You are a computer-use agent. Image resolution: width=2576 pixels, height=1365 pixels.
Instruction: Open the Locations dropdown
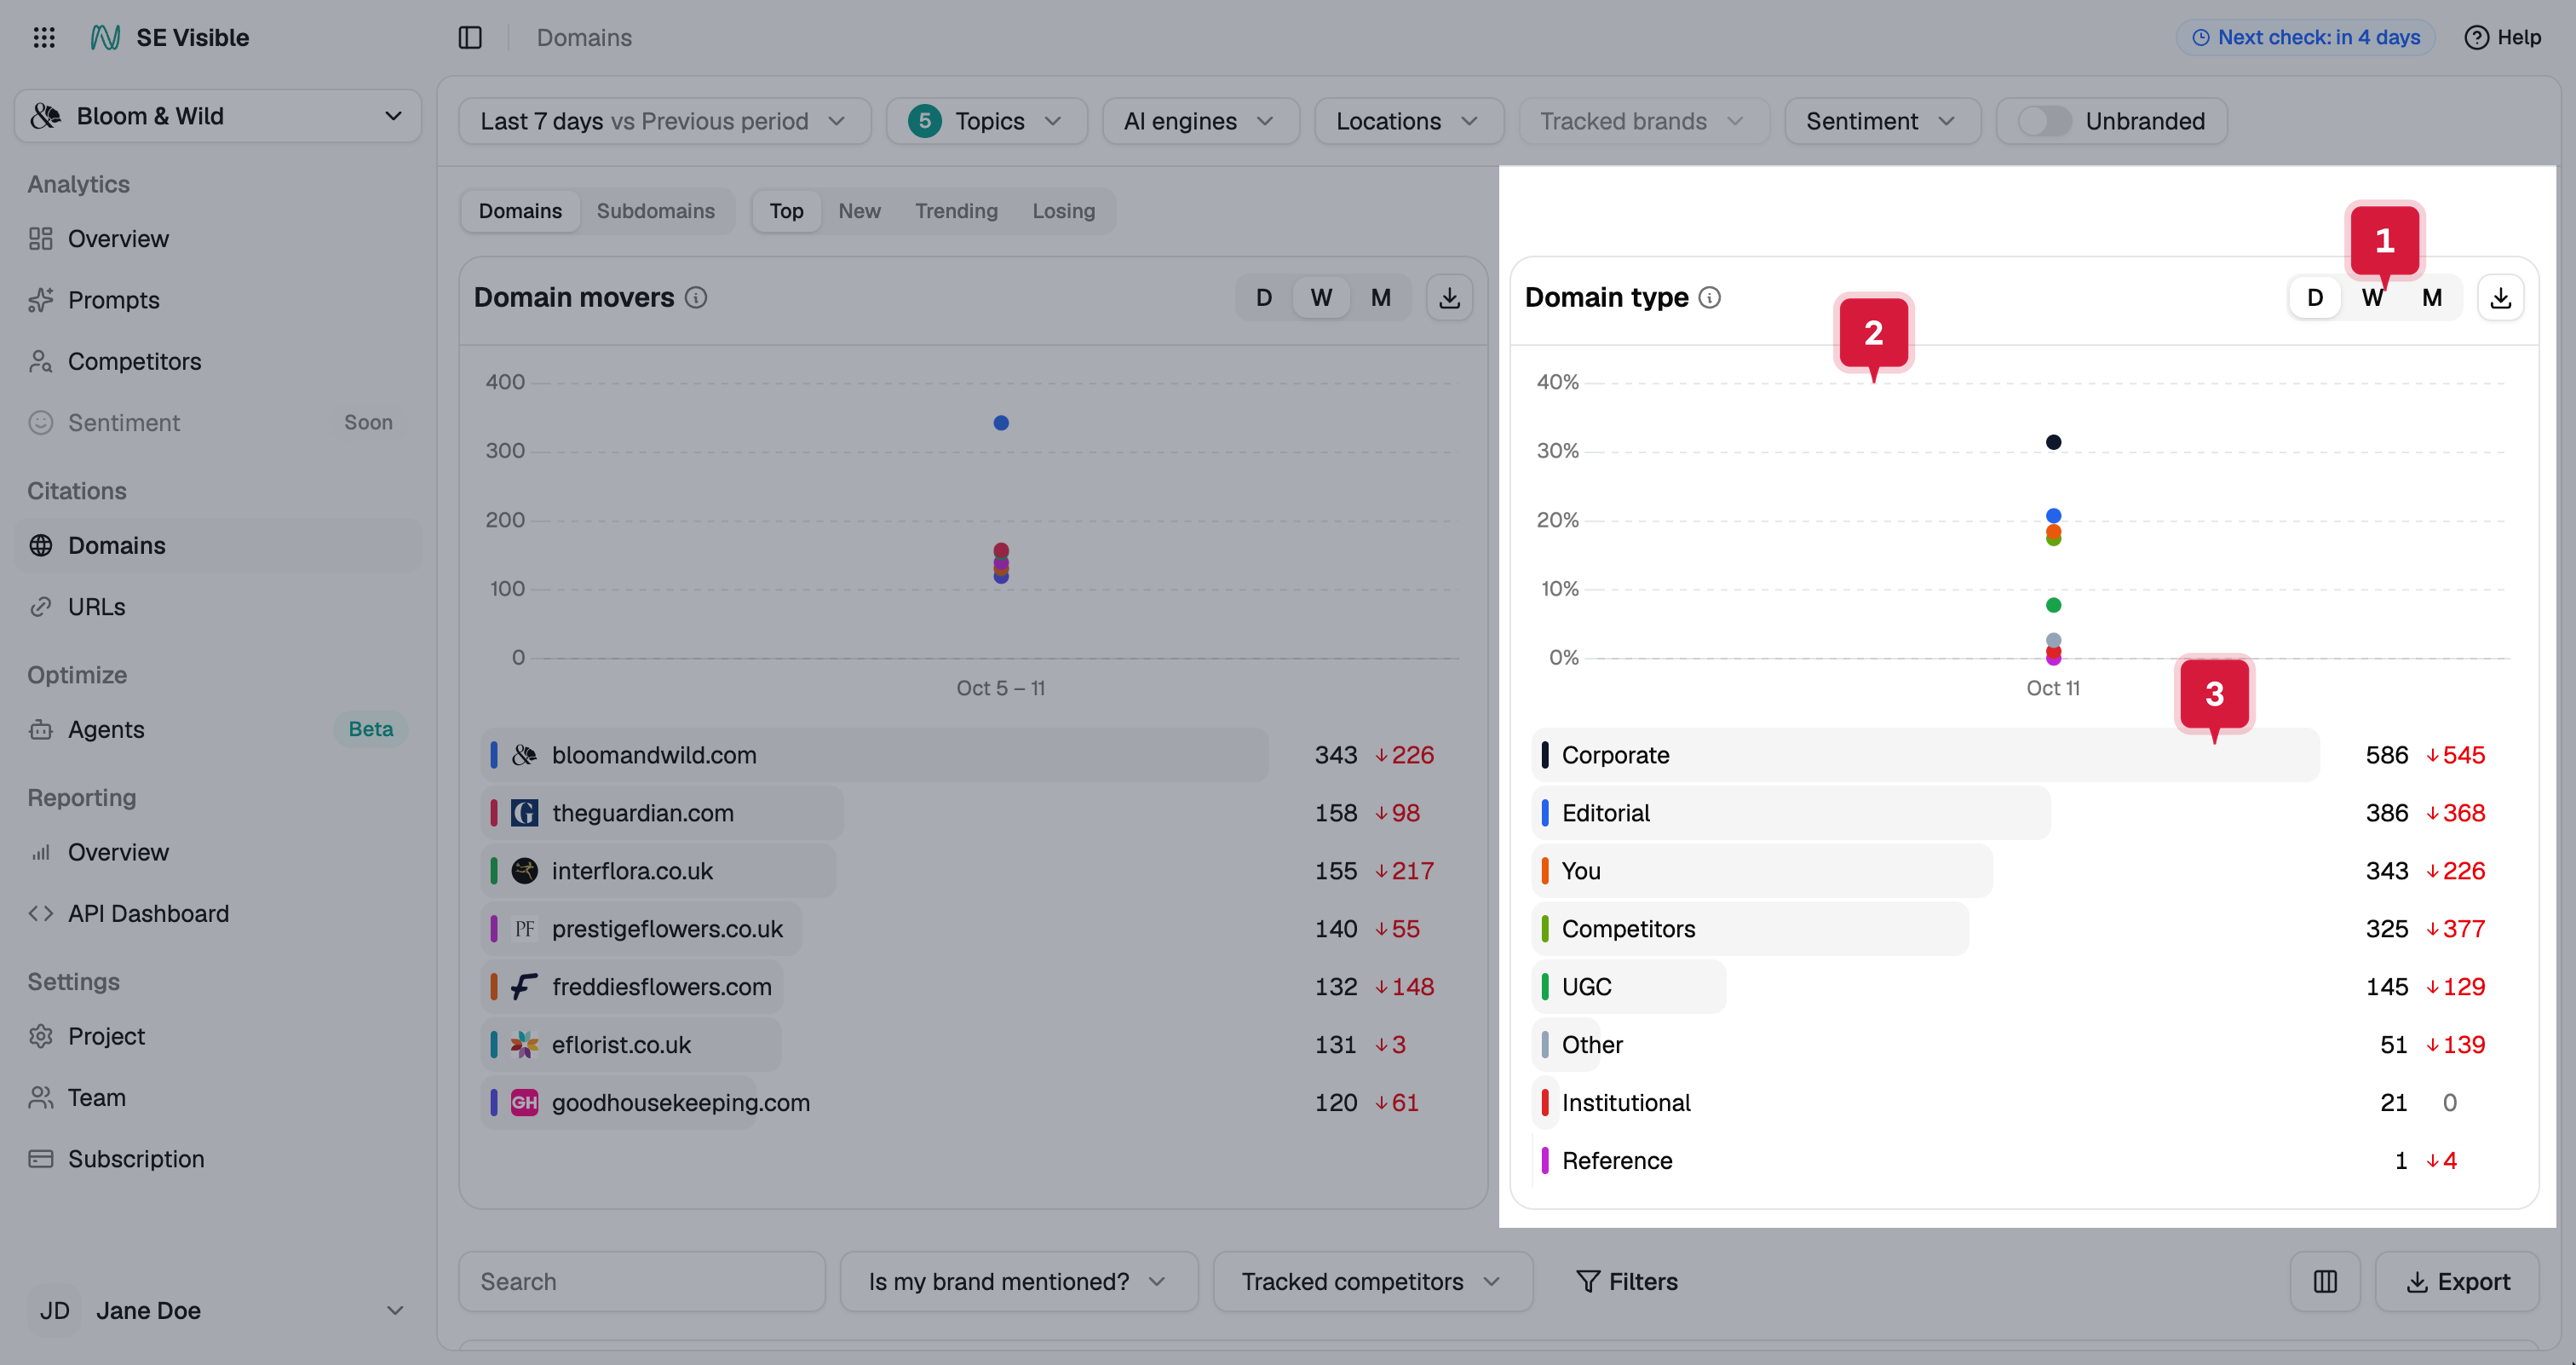click(1408, 122)
